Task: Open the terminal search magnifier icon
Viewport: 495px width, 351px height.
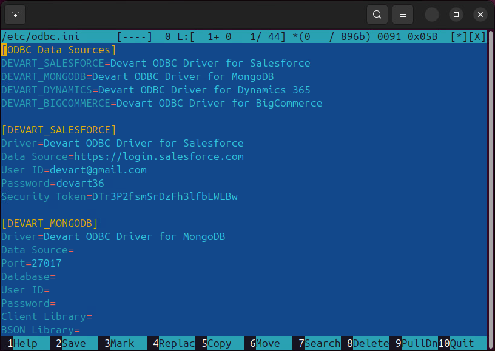Action: 377,15
